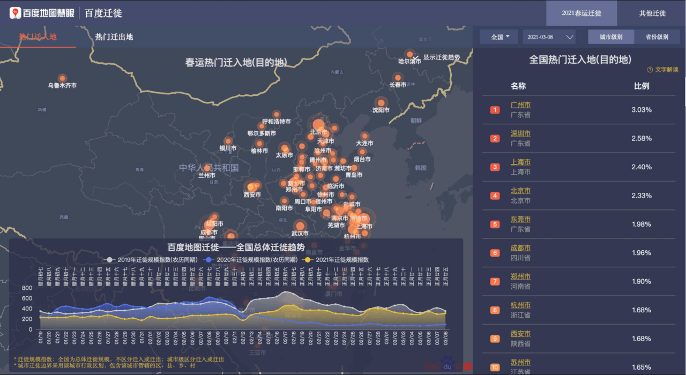This screenshot has width=686, height=375.
Task: Click the Baidu Map Huiyan logo
Action: click(x=42, y=13)
